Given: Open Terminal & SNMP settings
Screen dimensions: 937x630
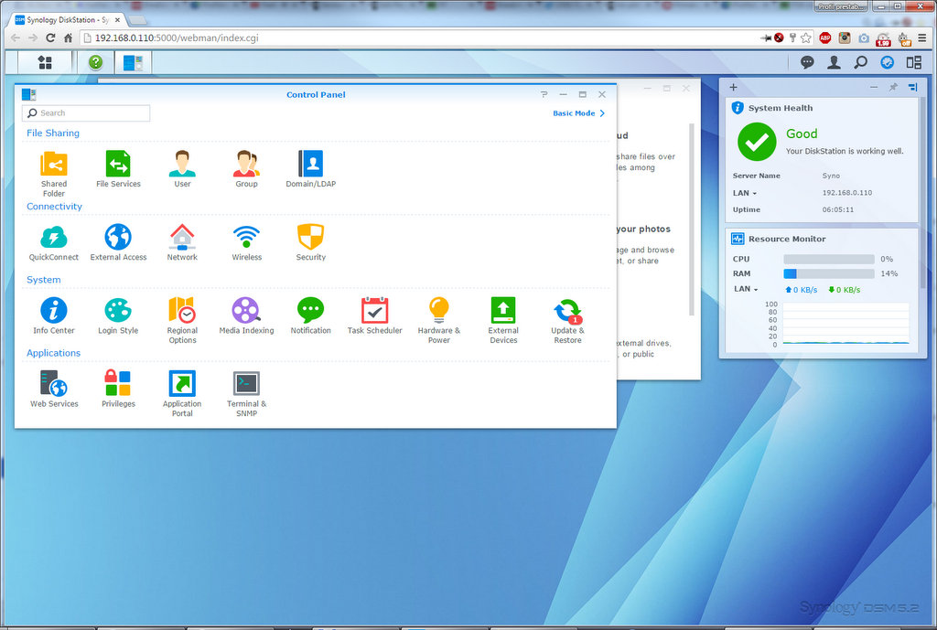Looking at the screenshot, I should tap(246, 393).
